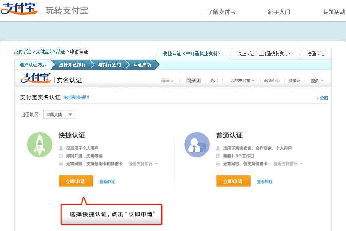
Task: Click the green rocket 快捷认证 icon
Action: (x=40, y=144)
